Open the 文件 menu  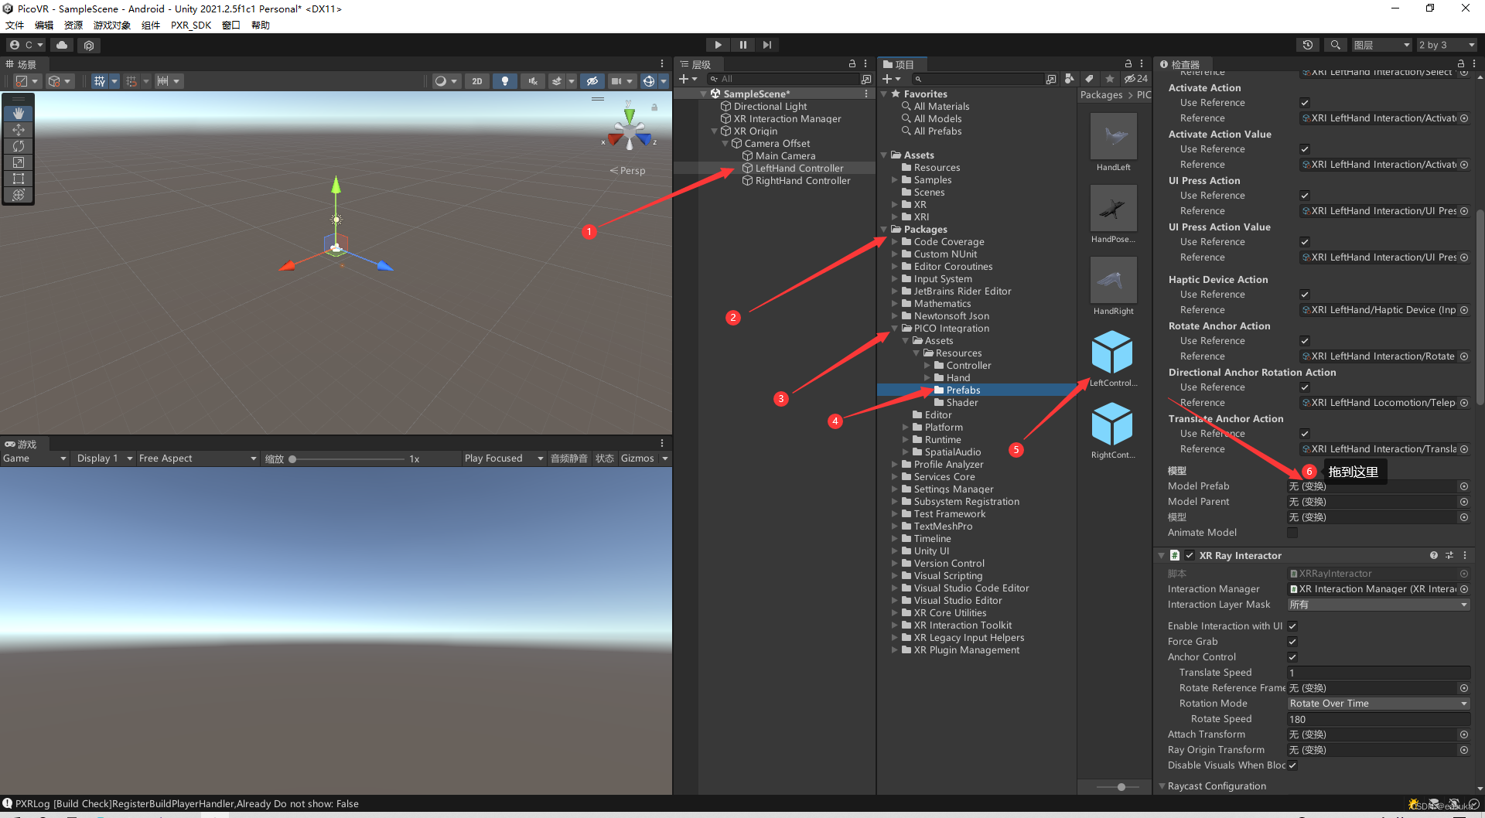(x=15, y=25)
